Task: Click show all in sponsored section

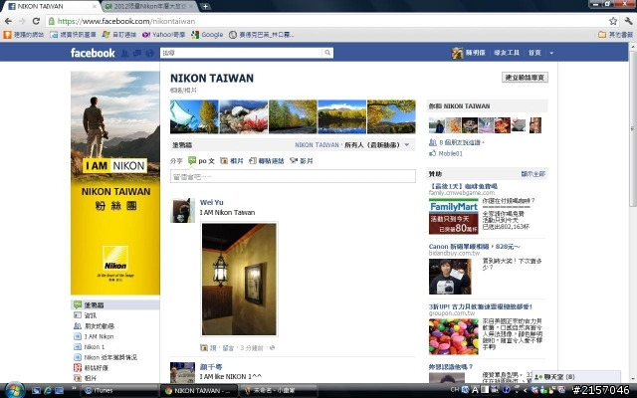Action: [x=533, y=174]
